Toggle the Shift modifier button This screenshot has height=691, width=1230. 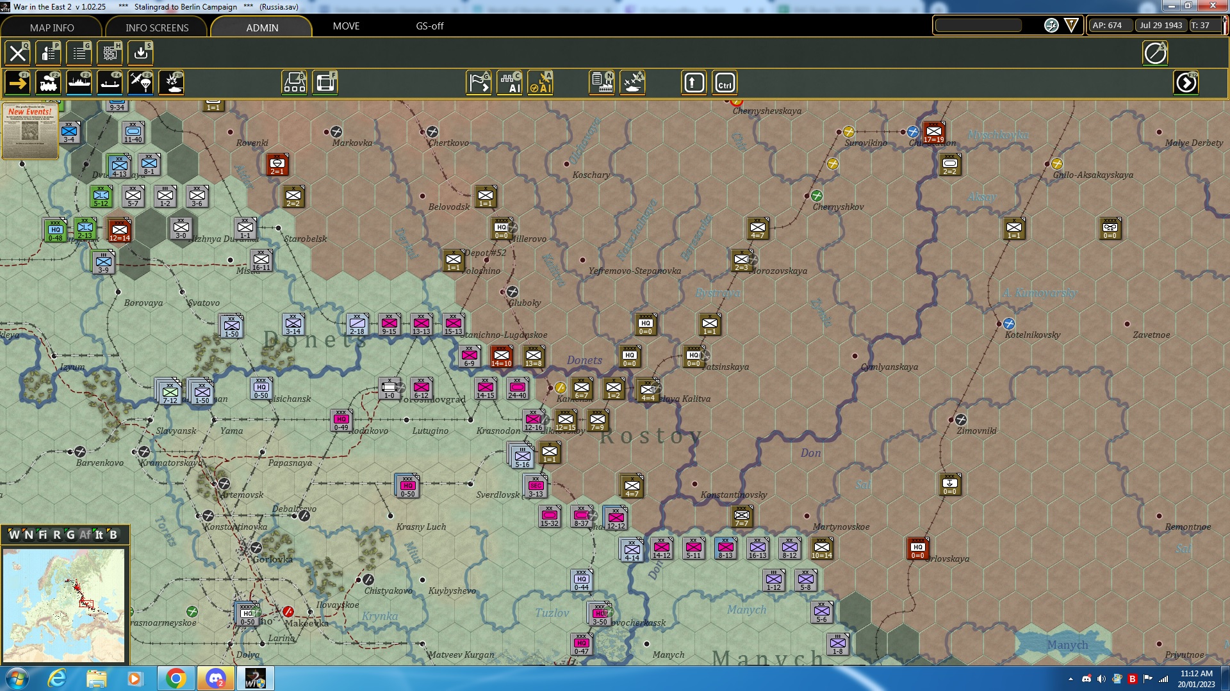pos(693,82)
